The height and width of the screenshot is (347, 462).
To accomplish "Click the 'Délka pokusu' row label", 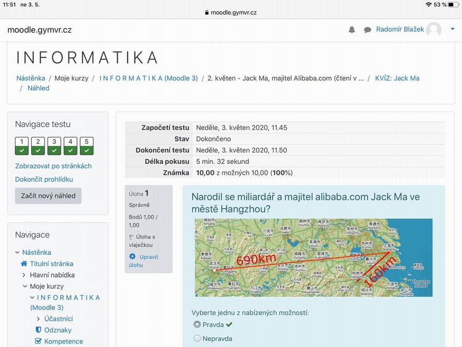I will tap(167, 161).
